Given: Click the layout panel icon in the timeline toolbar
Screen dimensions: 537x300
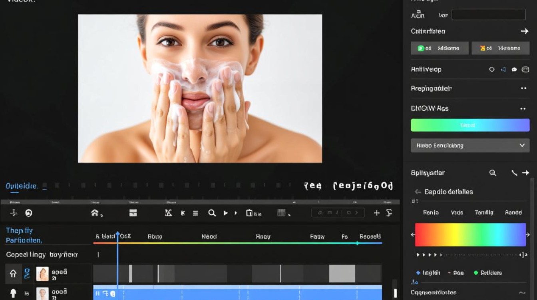Looking at the screenshot, I should (133, 213).
